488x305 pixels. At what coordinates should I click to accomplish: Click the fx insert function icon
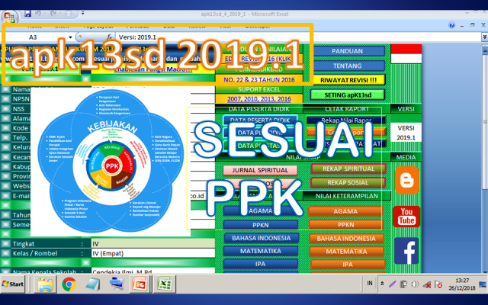point(109,37)
